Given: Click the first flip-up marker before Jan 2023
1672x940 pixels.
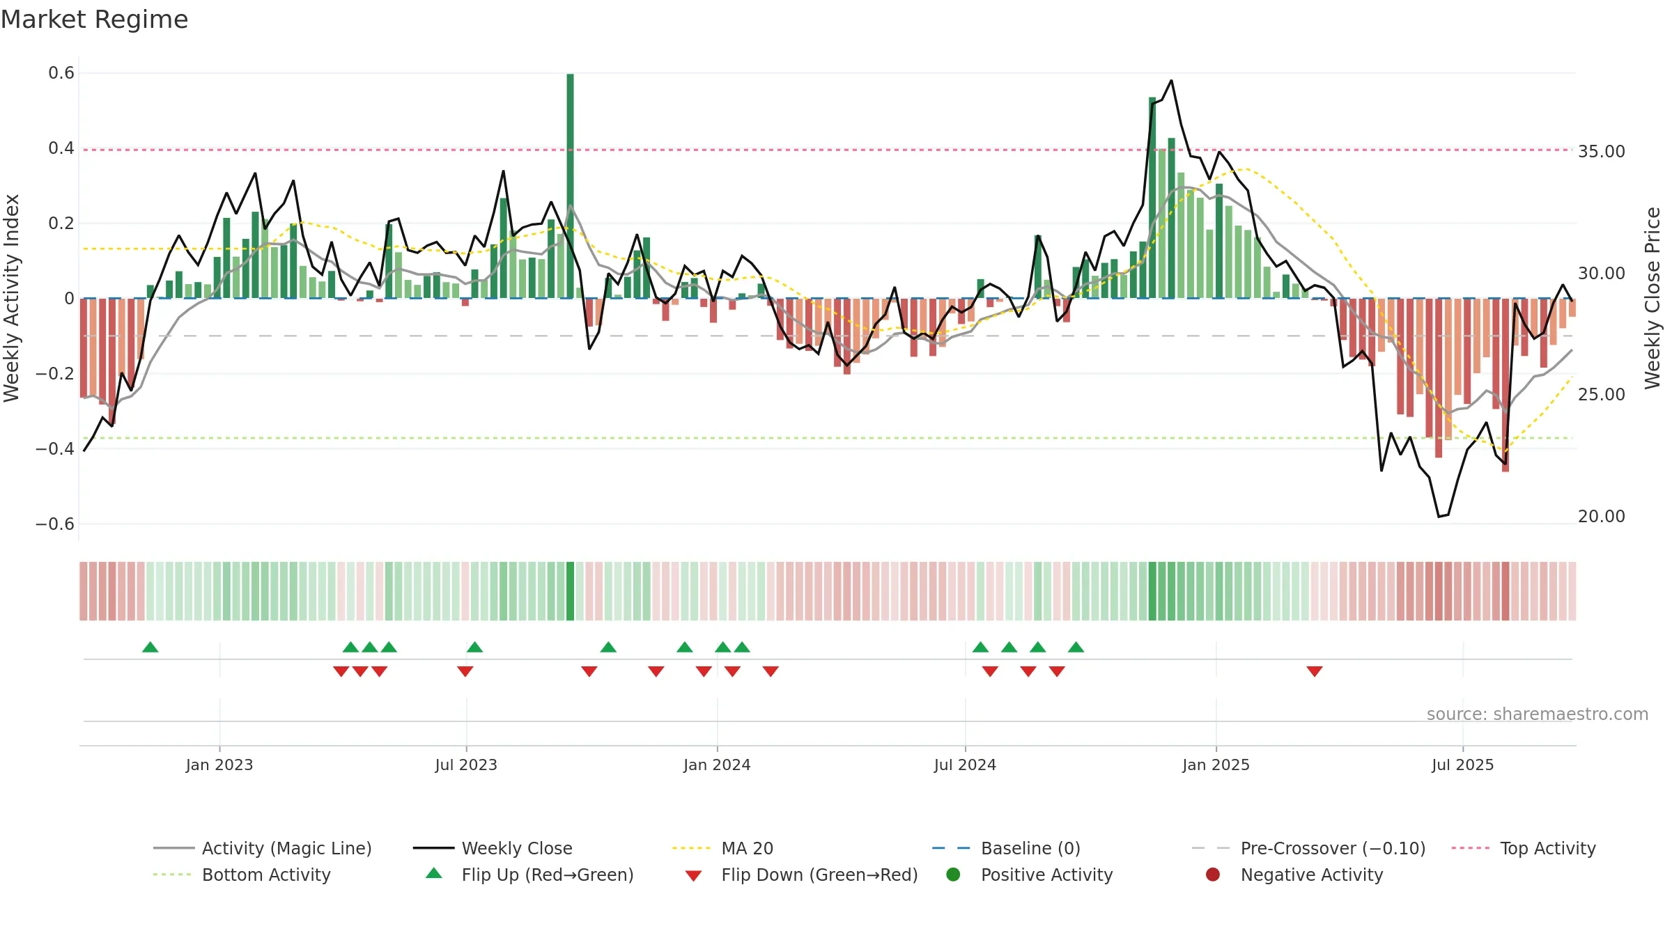Looking at the screenshot, I should 150,647.
